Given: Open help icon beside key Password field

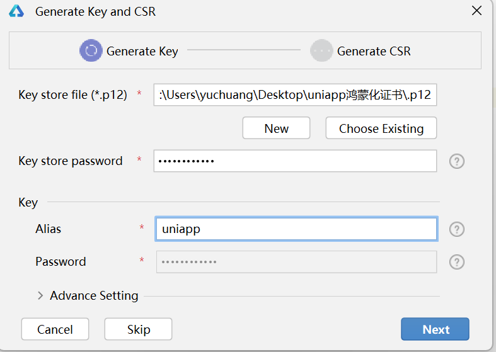Looking at the screenshot, I should [x=457, y=262].
